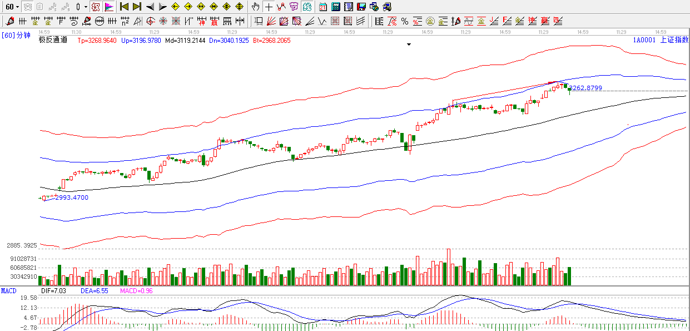Click the red floppy disk save icon

[361, 7]
